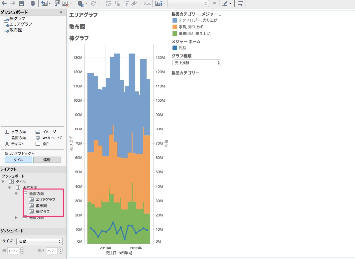Click the swap rows and columns icon

[108, 3]
